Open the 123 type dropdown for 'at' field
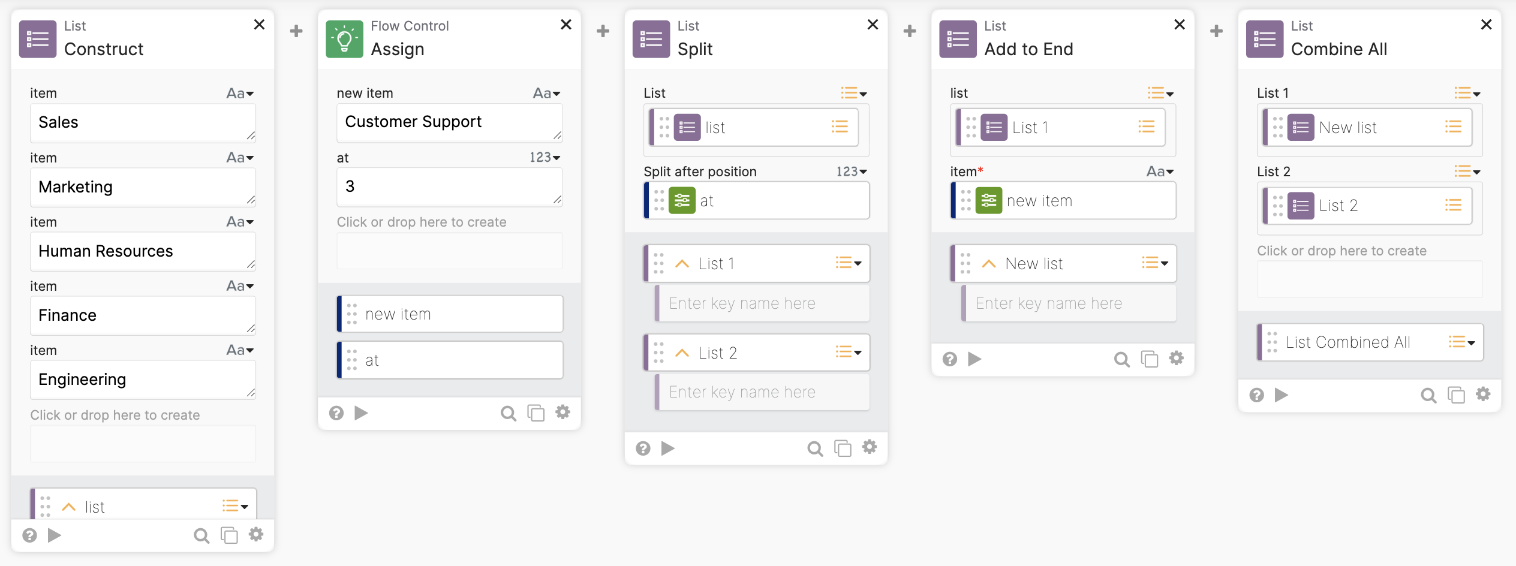 click(x=545, y=158)
